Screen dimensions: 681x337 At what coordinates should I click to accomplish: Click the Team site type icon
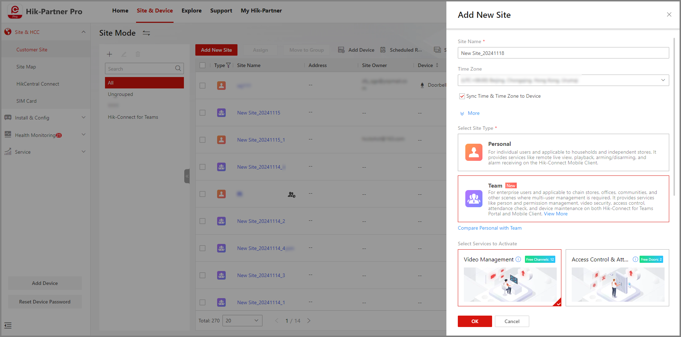click(474, 199)
